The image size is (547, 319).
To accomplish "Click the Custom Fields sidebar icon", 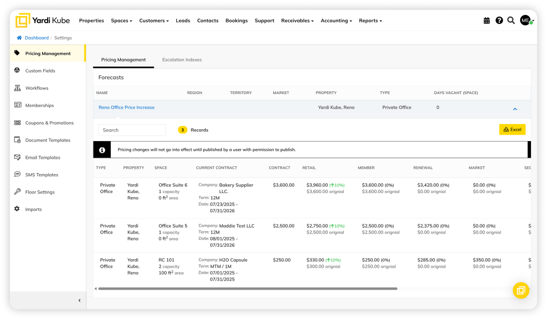I will (x=17, y=71).
